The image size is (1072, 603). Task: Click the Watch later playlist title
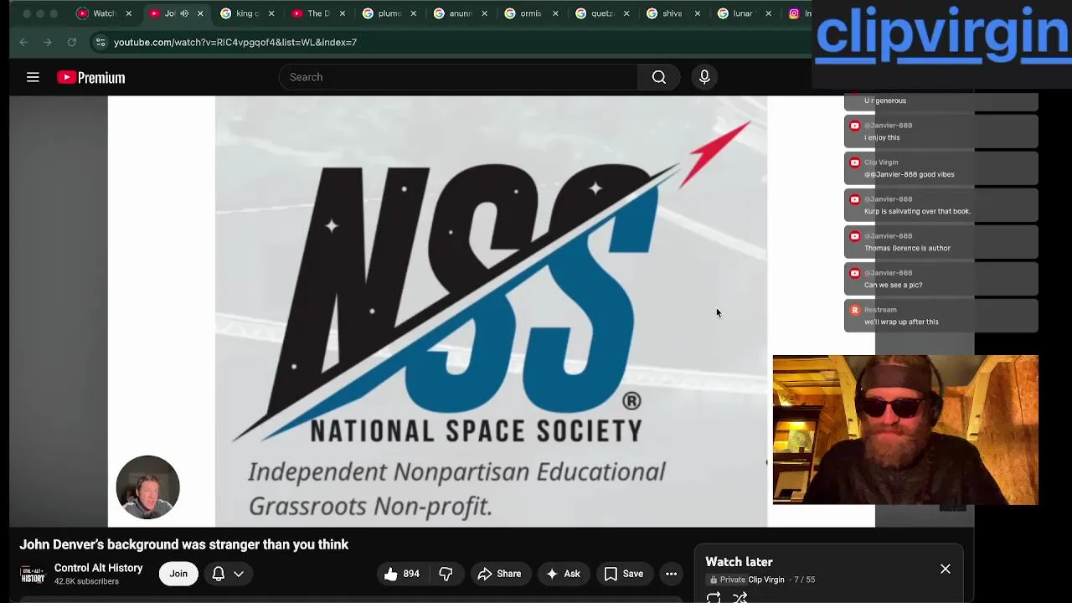(739, 562)
